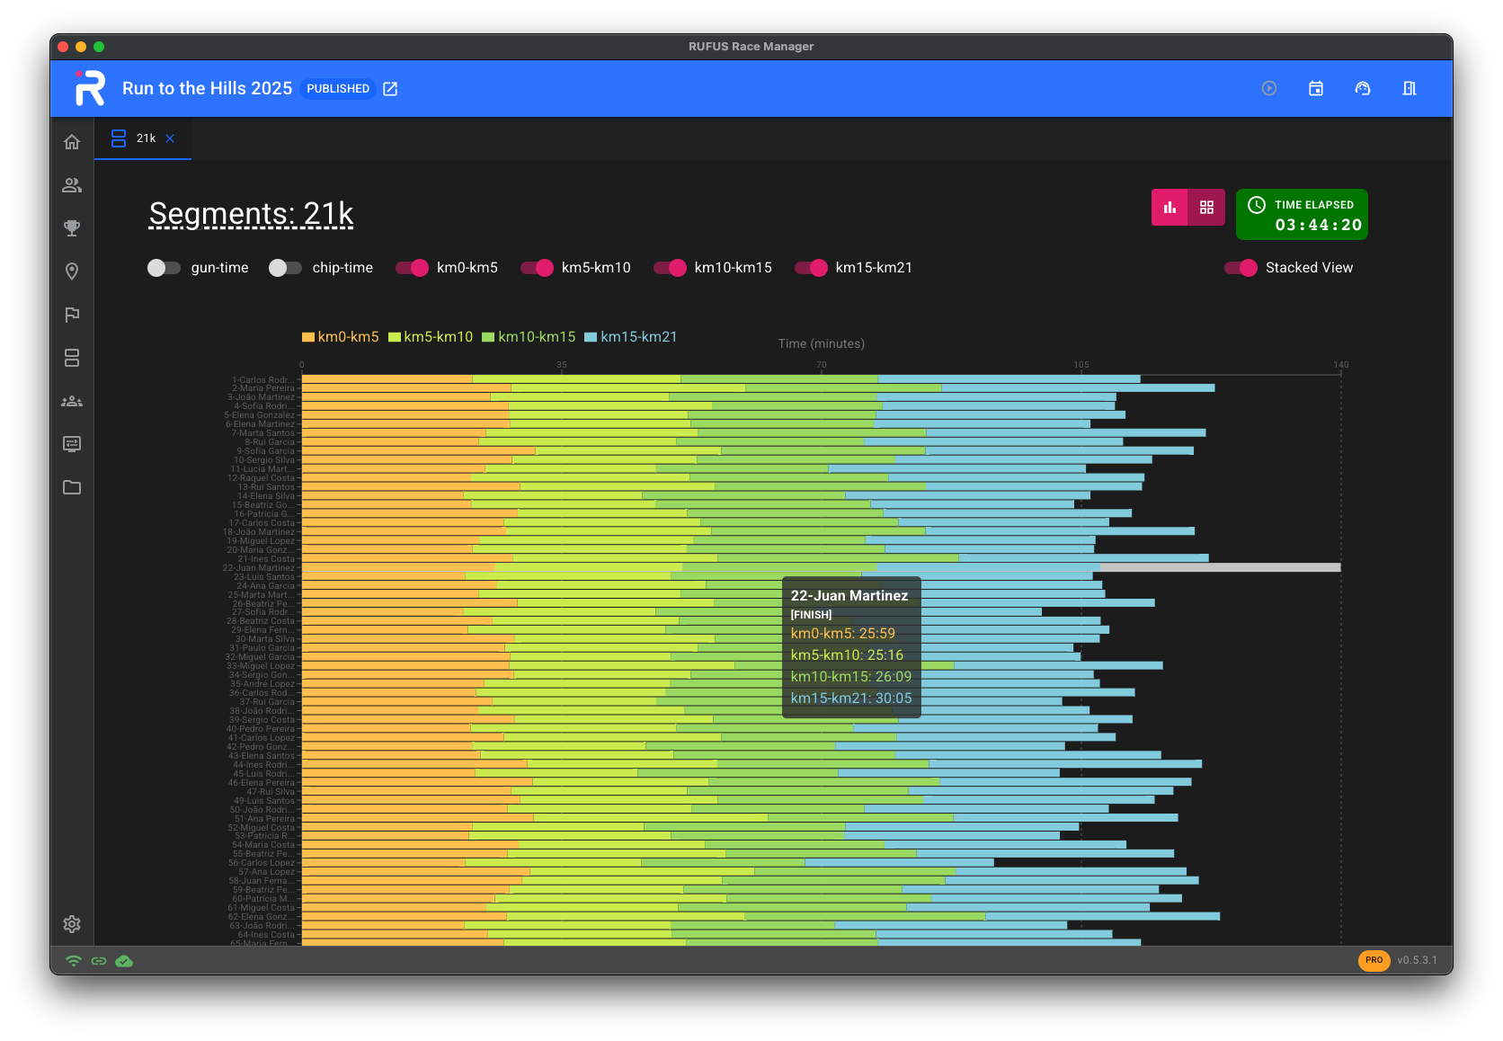The image size is (1503, 1041).
Task: Enable the chip-time toggle
Action: click(285, 268)
